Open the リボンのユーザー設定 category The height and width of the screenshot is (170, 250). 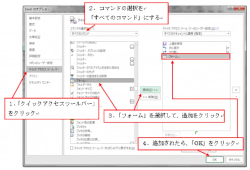click(x=41, y=63)
